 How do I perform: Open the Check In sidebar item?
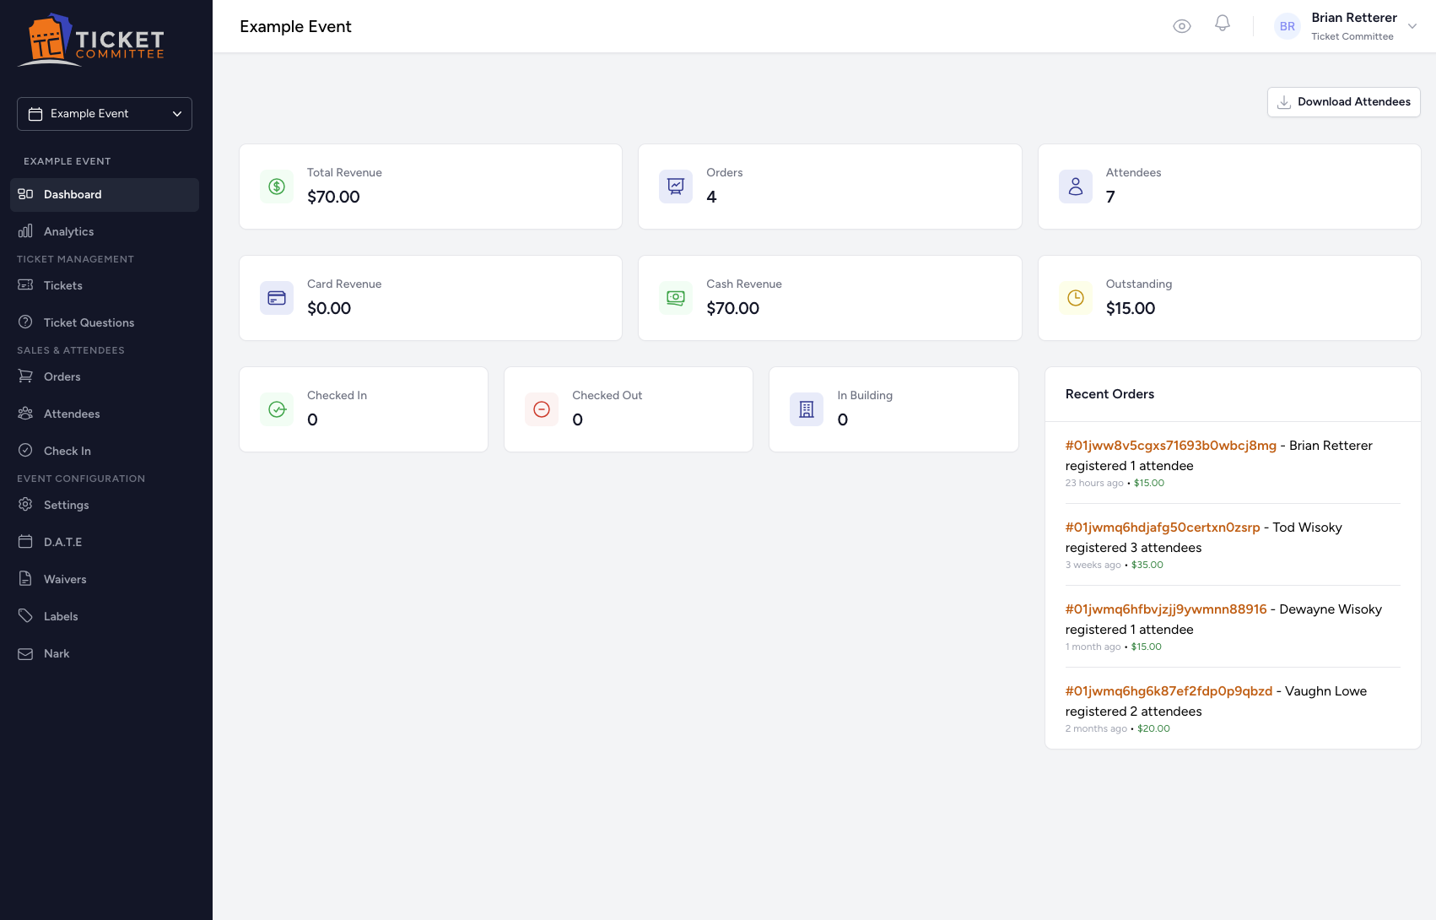(67, 451)
